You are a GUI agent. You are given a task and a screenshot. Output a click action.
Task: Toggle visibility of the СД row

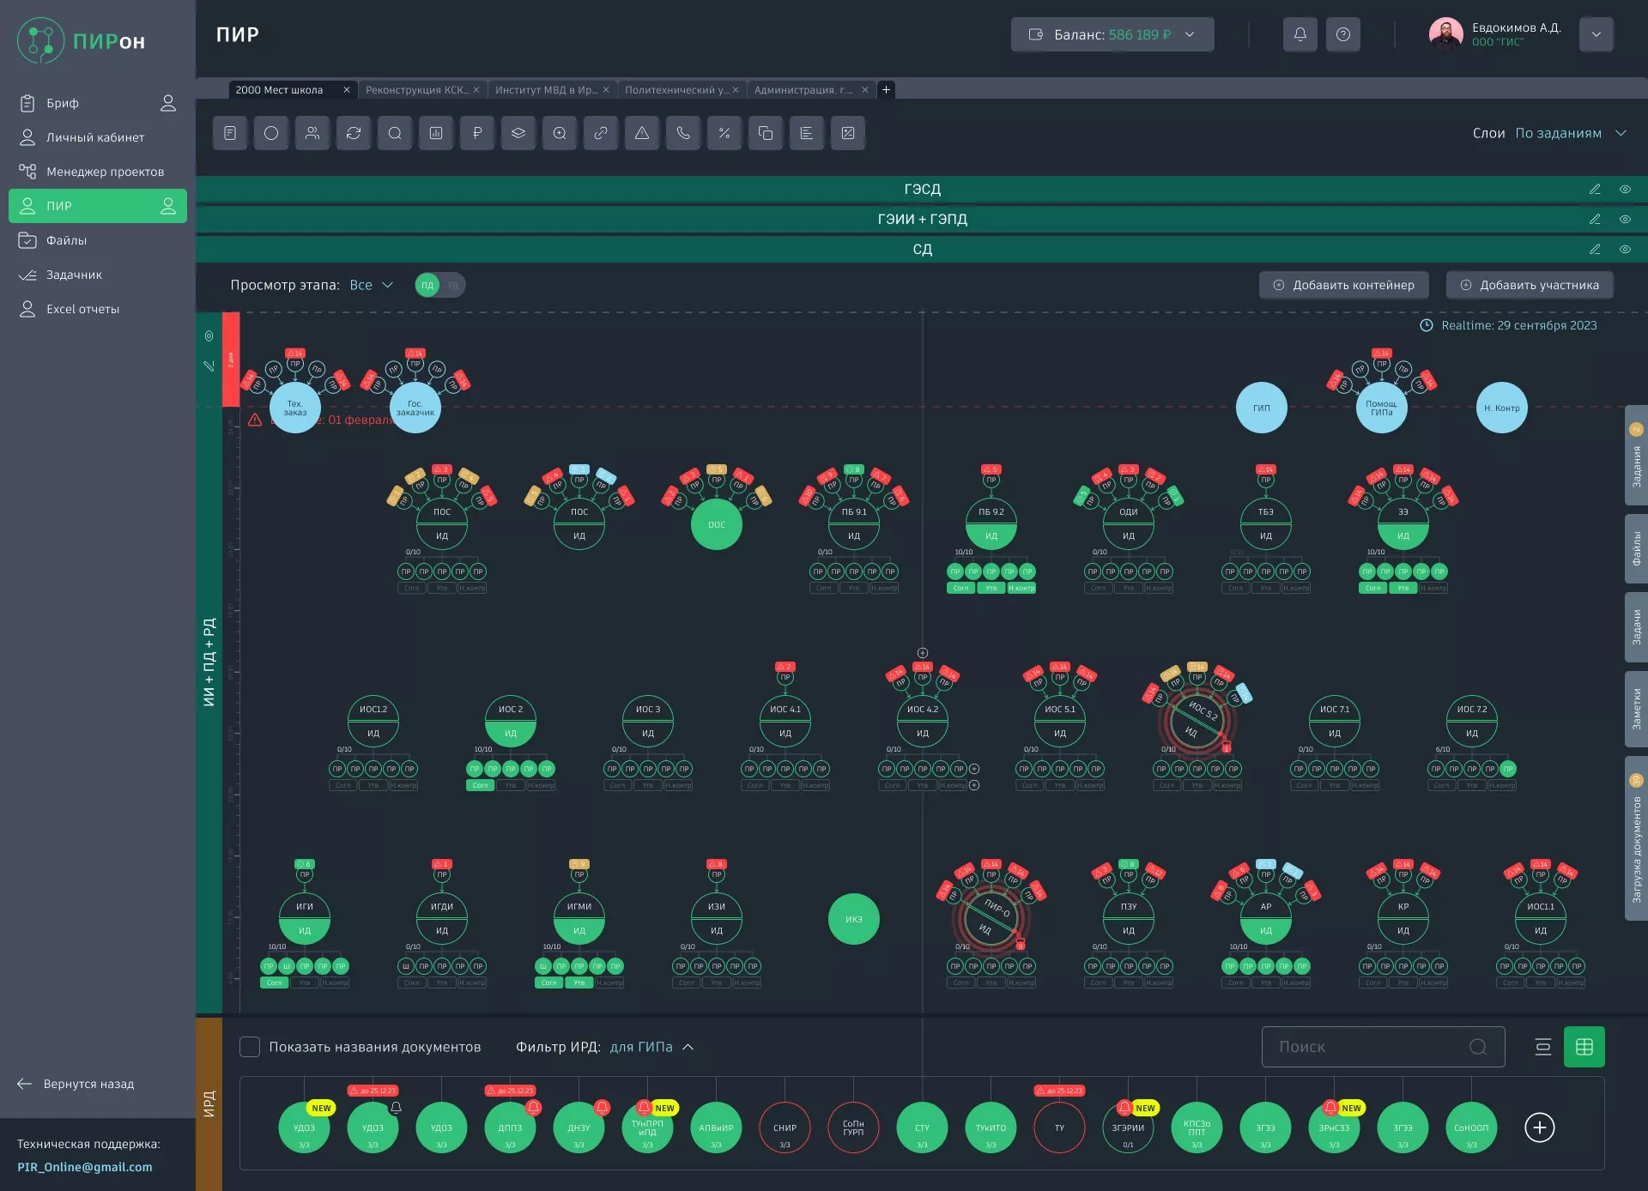point(1625,250)
